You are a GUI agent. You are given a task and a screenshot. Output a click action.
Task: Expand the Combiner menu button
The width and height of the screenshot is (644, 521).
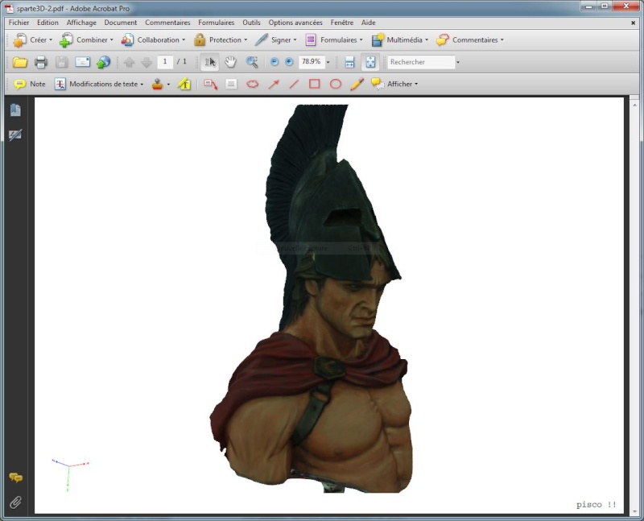(x=86, y=39)
